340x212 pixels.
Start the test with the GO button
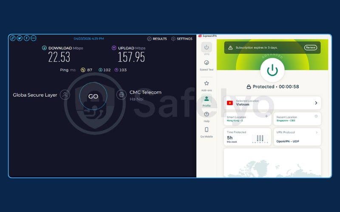coord(93,96)
